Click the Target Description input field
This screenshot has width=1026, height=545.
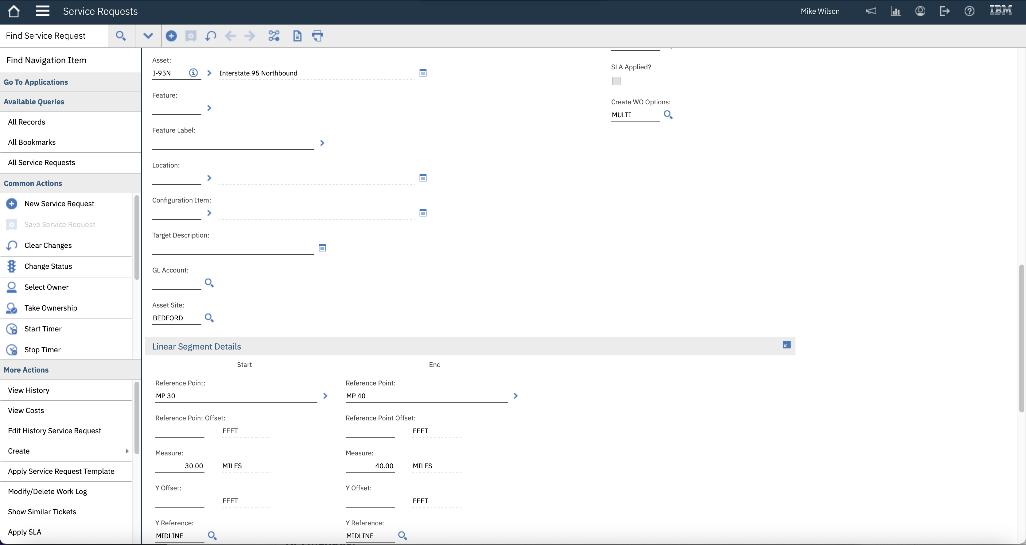click(233, 248)
